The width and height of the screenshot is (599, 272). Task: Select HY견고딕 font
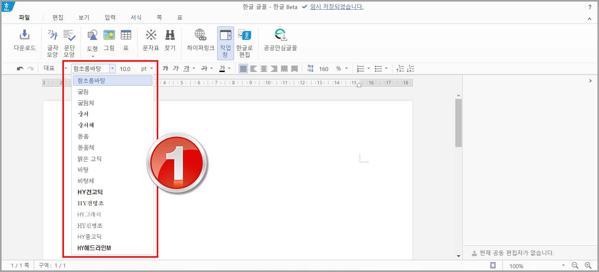click(x=113, y=192)
